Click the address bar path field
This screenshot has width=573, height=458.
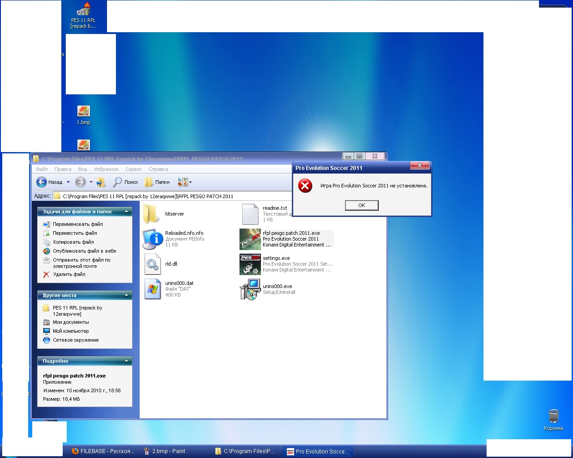[173, 196]
